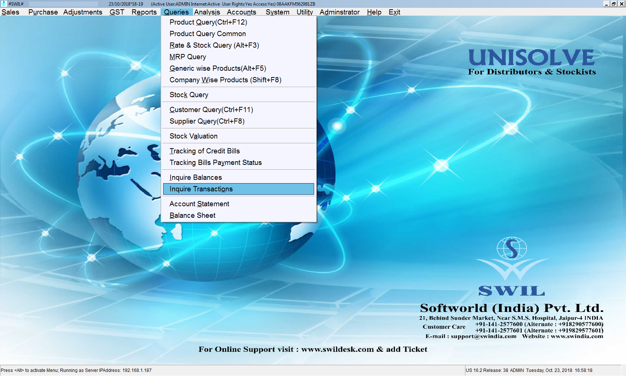Click the Active User ADMIN title text
The image size is (626, 376).
170,4
